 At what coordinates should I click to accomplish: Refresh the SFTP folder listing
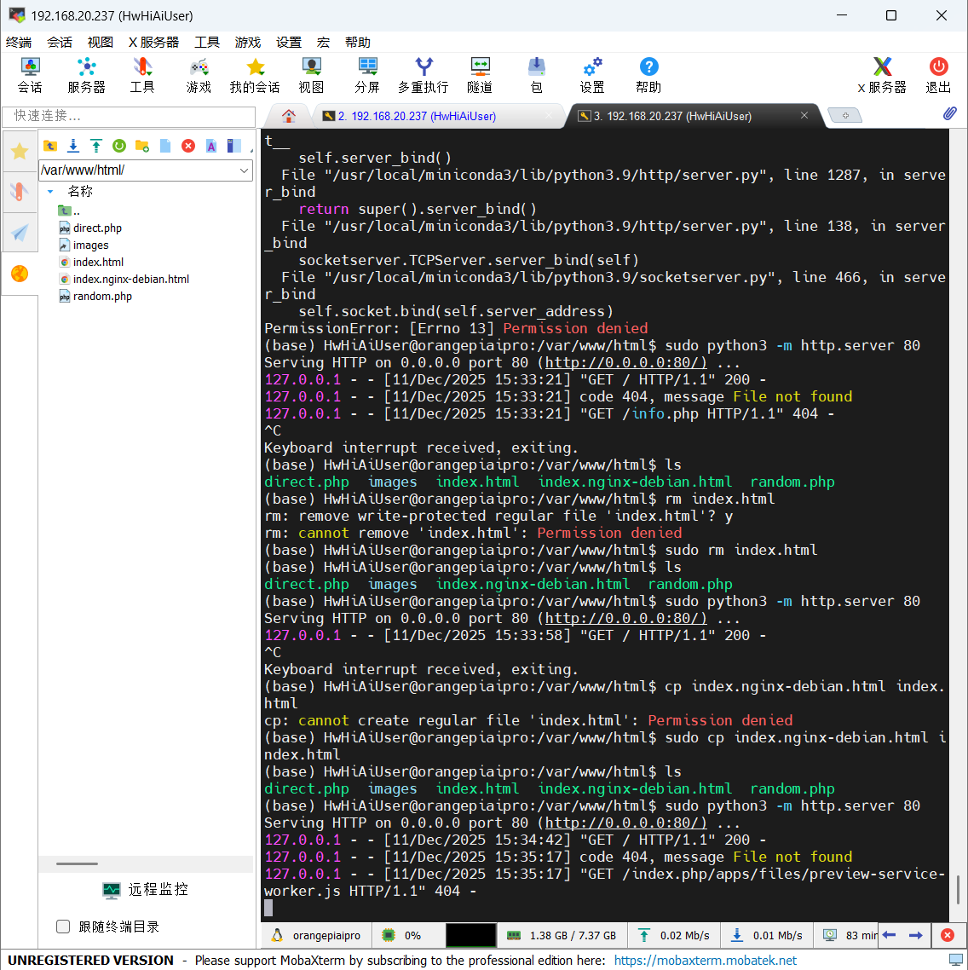tap(119, 146)
